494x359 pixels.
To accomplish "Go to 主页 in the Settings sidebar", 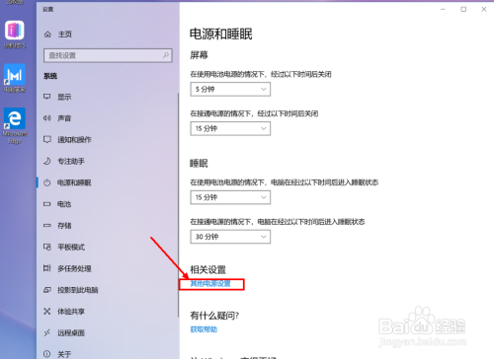I will pos(65,35).
